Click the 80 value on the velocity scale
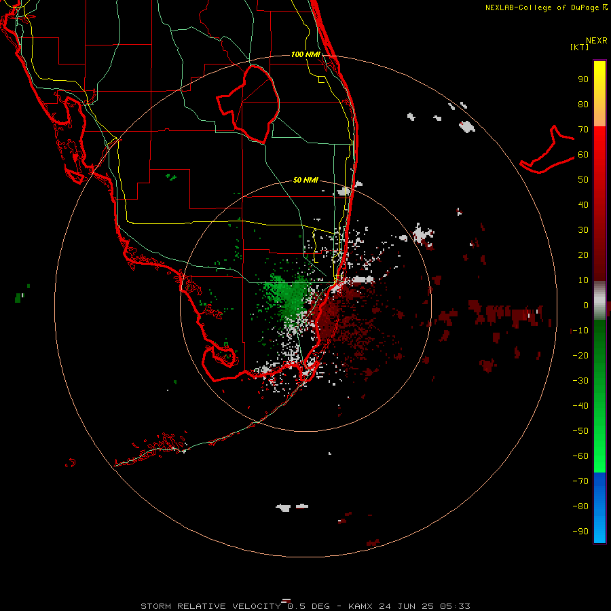The height and width of the screenshot is (611, 611). (583, 105)
